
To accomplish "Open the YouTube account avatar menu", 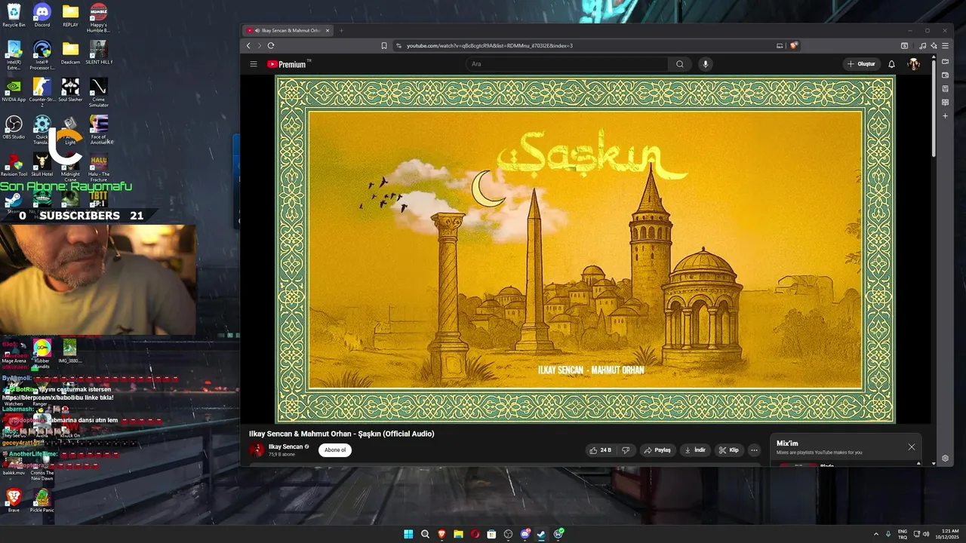I will click(x=913, y=64).
